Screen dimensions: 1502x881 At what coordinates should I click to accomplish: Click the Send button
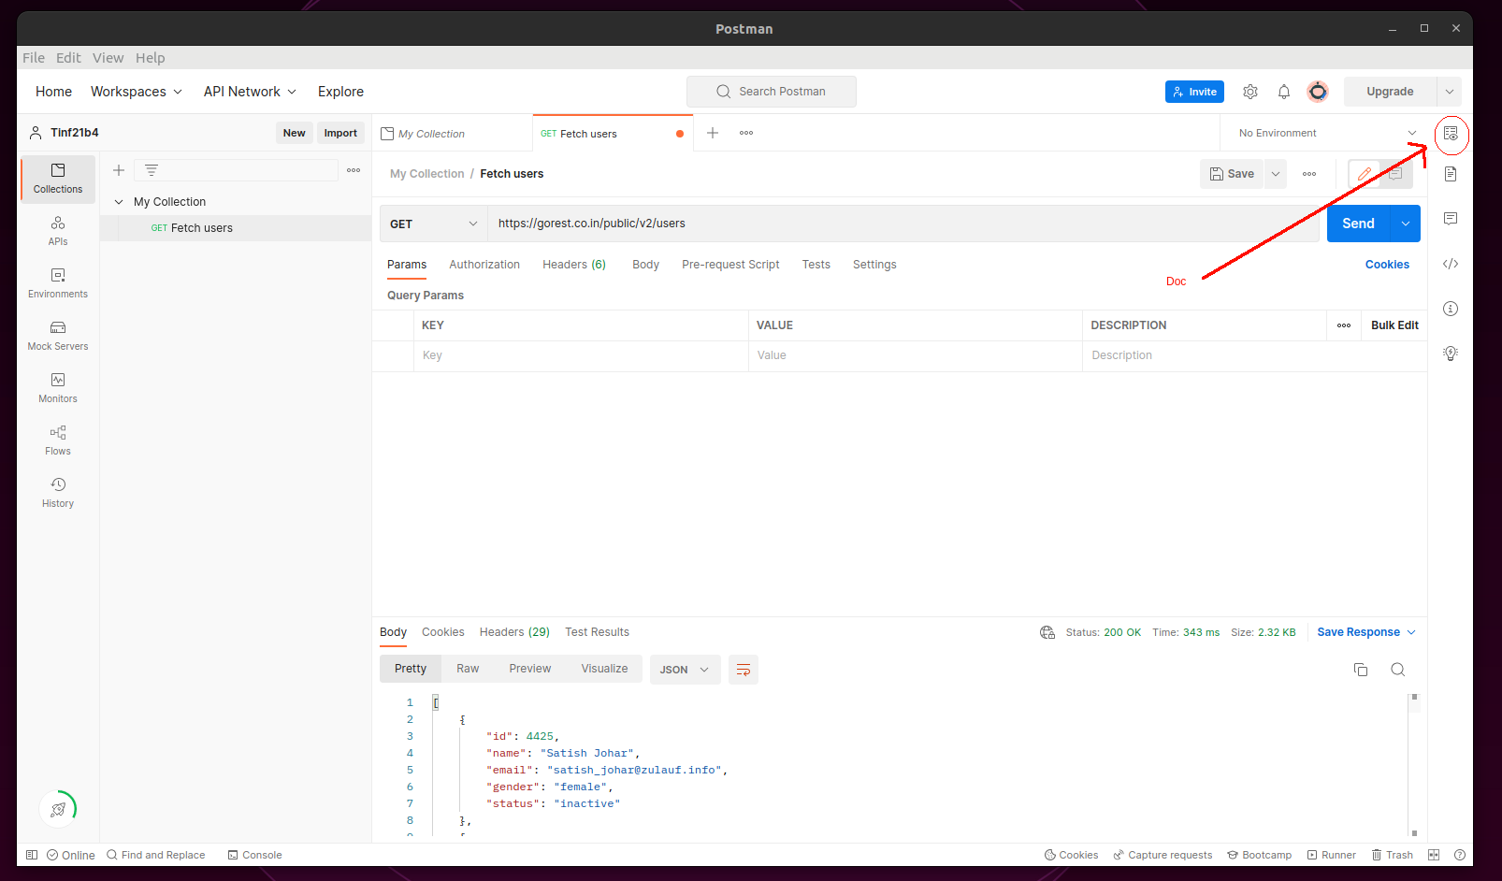[1358, 224]
